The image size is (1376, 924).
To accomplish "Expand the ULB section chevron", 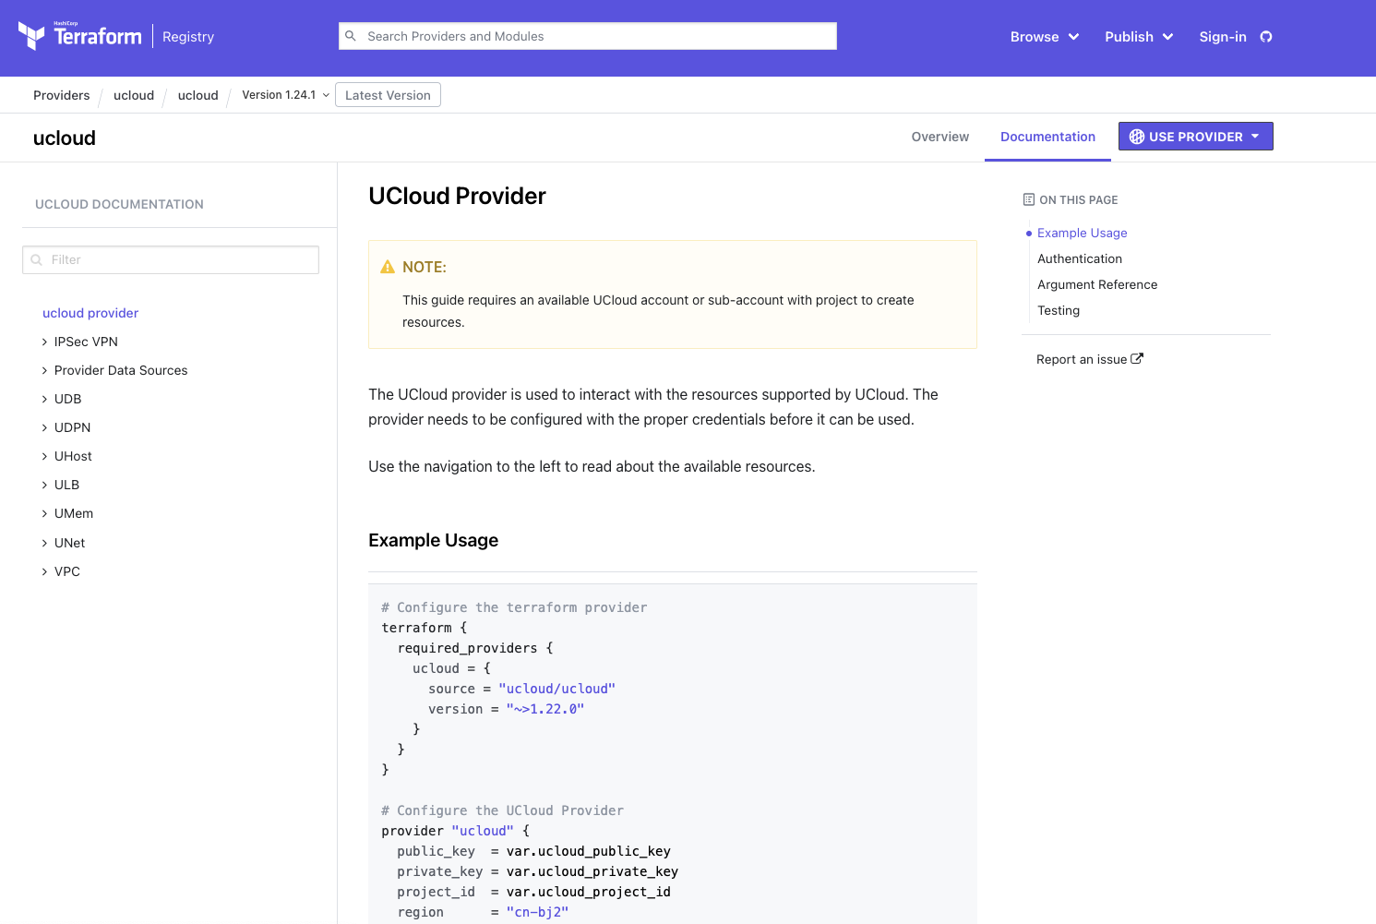I will 44,485.
